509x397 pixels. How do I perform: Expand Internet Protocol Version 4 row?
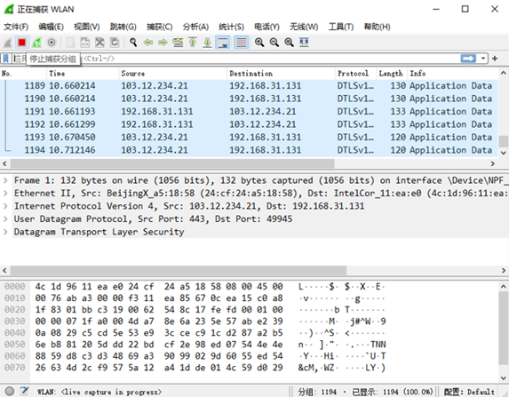(5, 206)
